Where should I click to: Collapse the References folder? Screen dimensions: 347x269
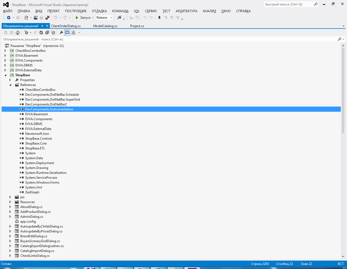point(10,85)
